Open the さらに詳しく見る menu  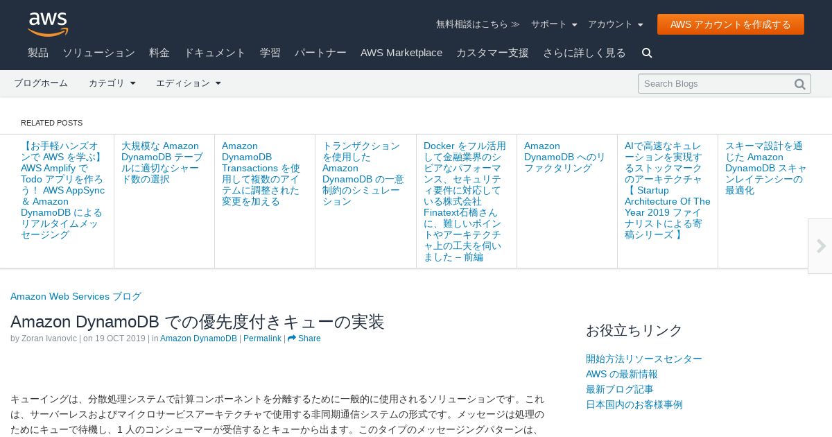[584, 53]
